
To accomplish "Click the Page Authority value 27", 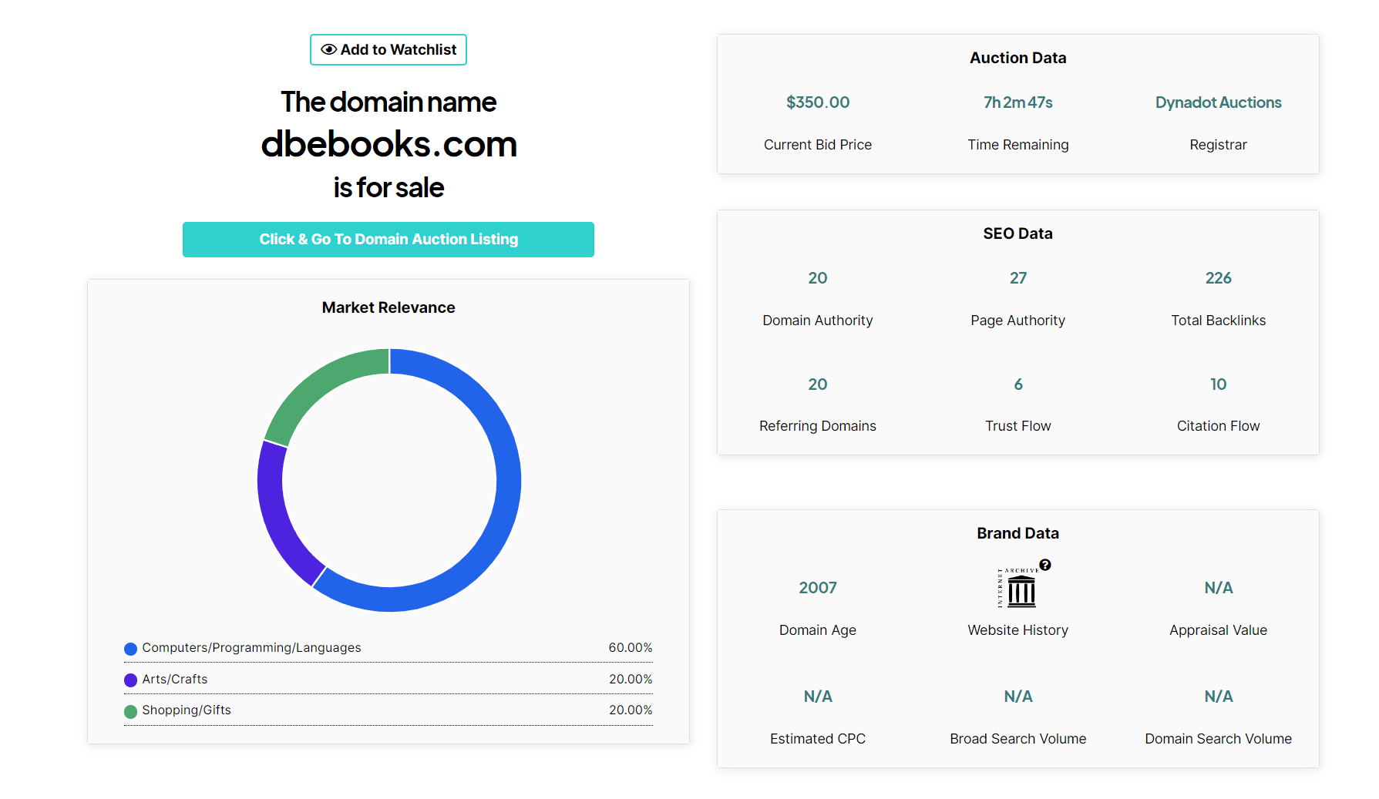I will tap(1017, 278).
